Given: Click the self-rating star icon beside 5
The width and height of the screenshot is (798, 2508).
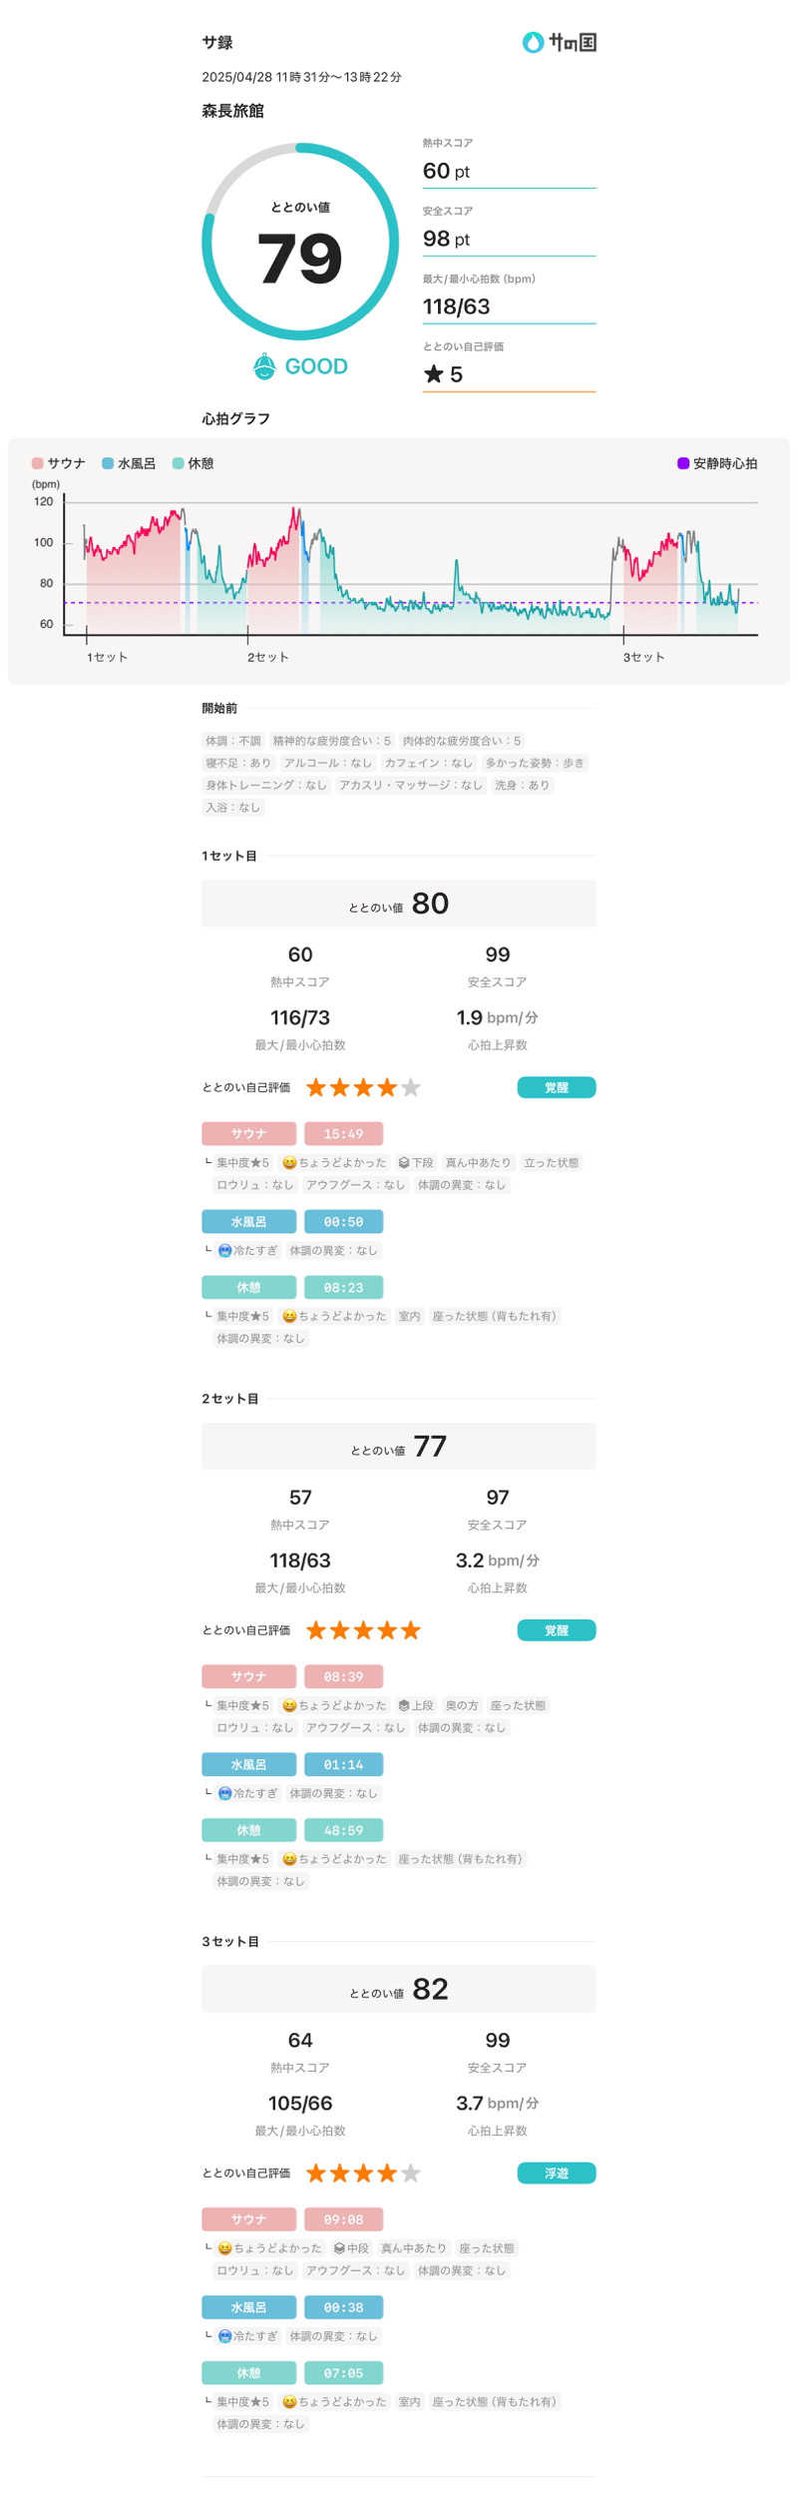Looking at the screenshot, I should tap(433, 374).
